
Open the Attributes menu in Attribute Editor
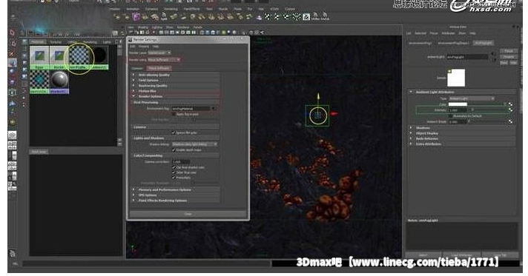coord(448,33)
